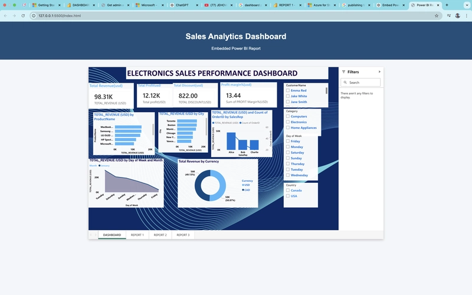Screen dimensions: 472x295
Task: Select the Saturday checkbox
Action: (x=288, y=152)
